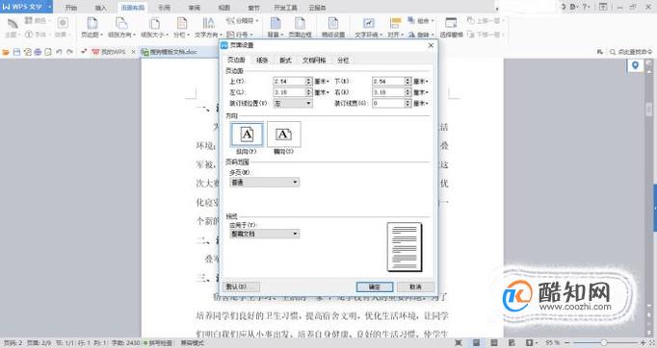Click the 纸张大小 paper size icon
The image size is (657, 348).
(x=154, y=23)
